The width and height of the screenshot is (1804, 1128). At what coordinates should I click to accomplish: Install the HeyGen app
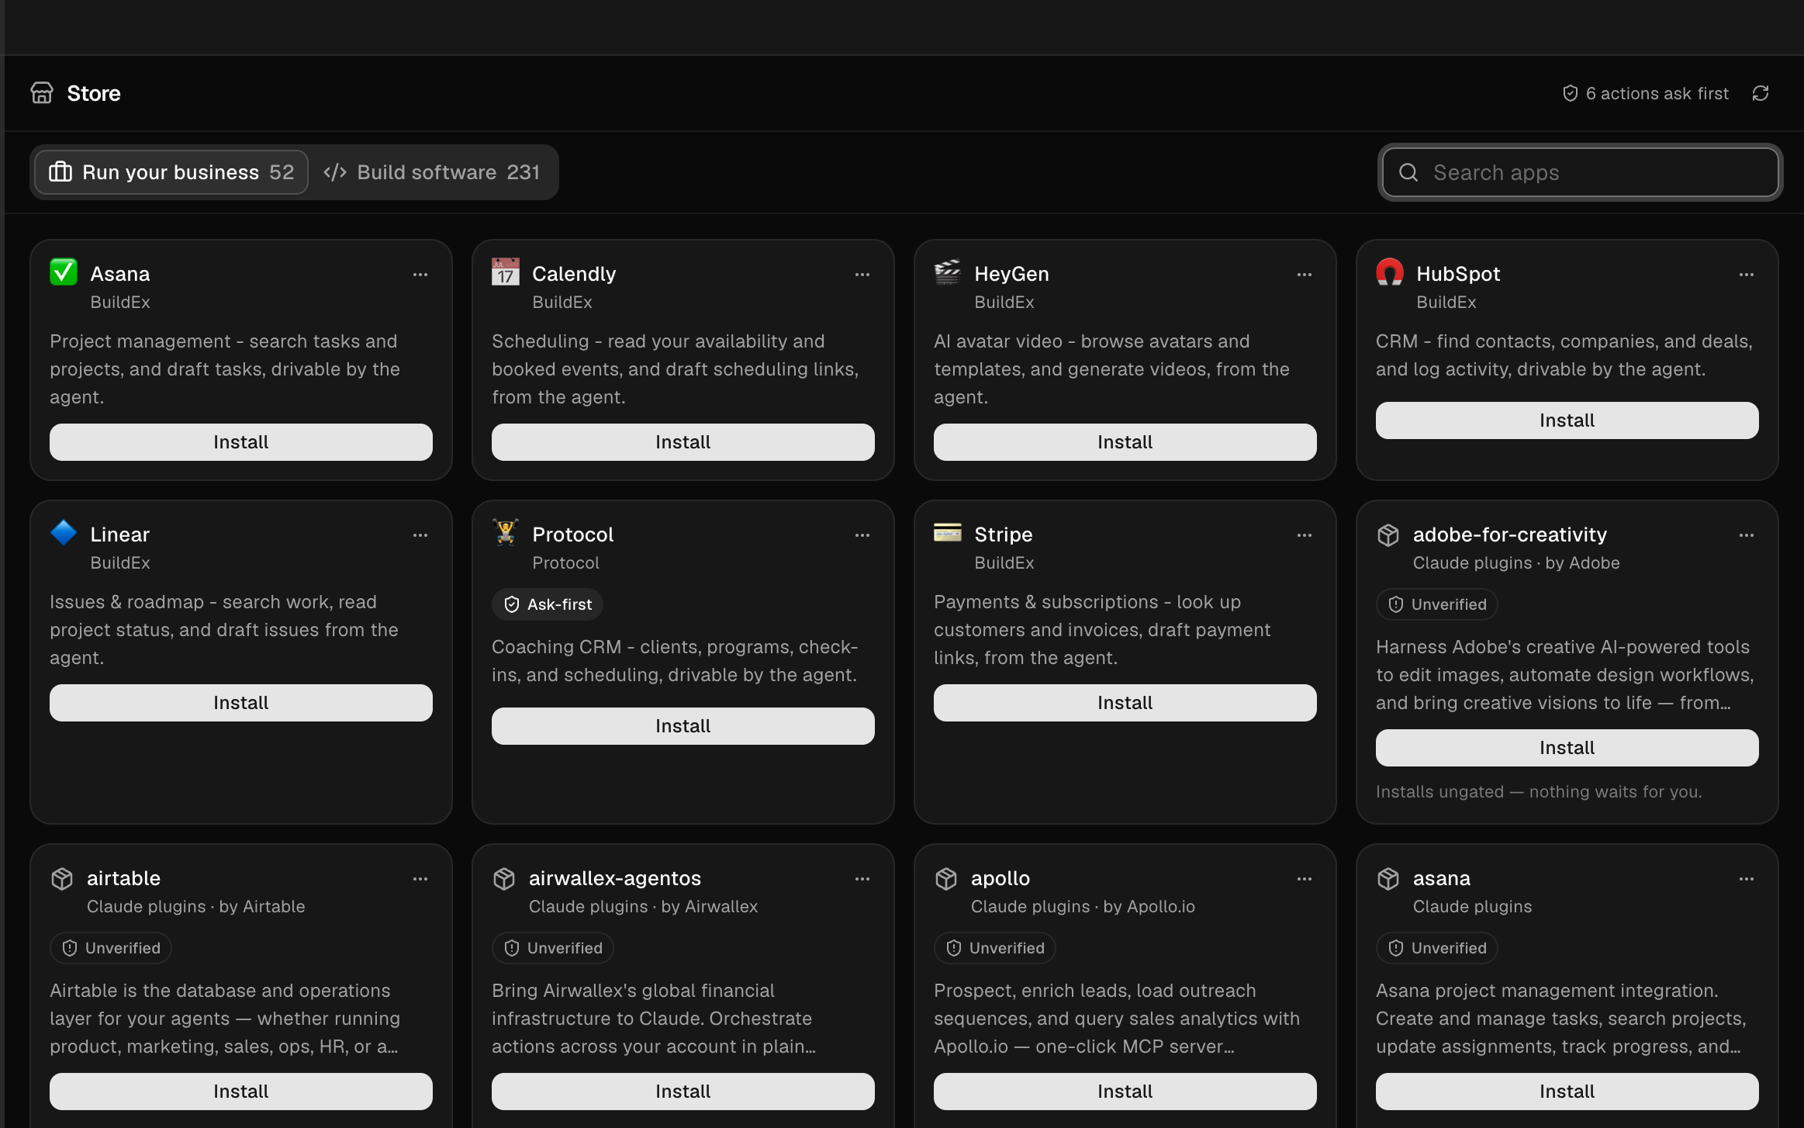coord(1125,442)
